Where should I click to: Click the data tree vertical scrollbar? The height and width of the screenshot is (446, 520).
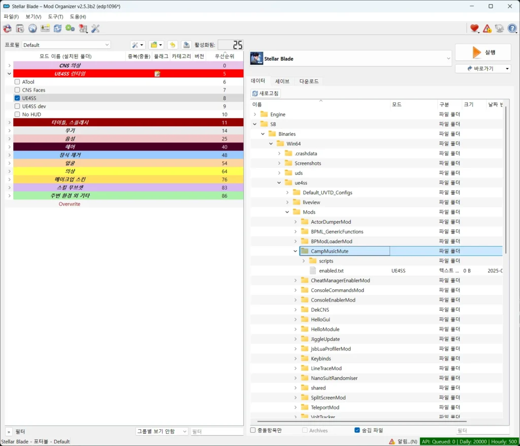(x=506, y=180)
